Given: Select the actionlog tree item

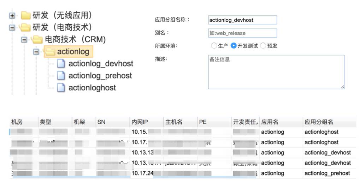Looking at the screenshot, I should click(x=73, y=51).
